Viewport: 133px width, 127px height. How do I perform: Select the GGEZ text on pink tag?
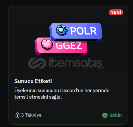[69, 45]
